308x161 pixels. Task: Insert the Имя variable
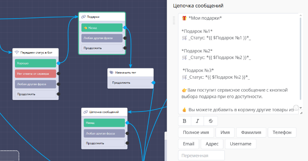225,132
